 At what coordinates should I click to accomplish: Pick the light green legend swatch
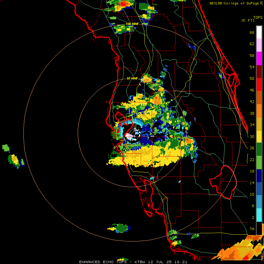click(x=259, y=162)
